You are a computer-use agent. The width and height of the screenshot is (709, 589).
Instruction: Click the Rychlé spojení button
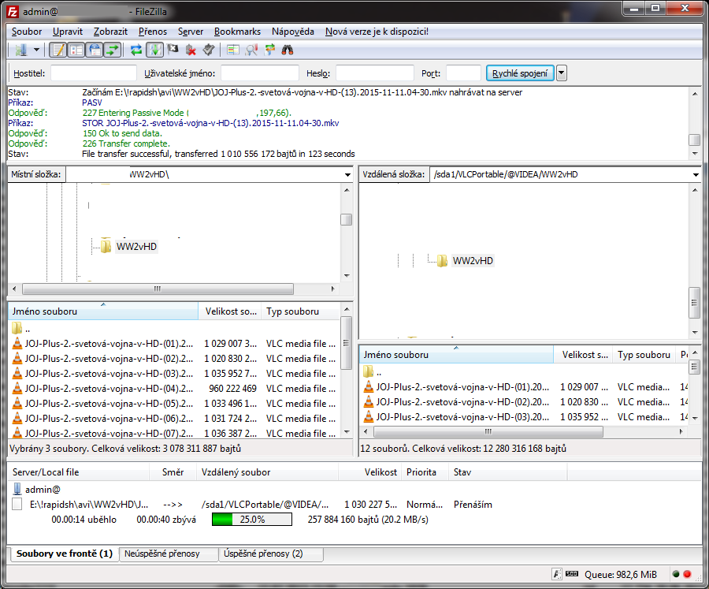click(520, 73)
